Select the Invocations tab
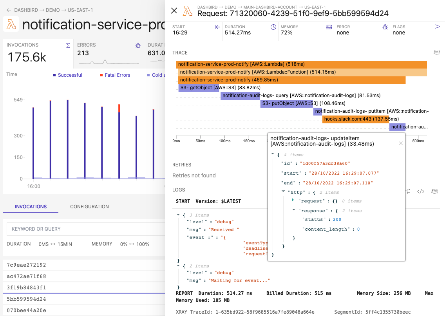 [31, 207]
